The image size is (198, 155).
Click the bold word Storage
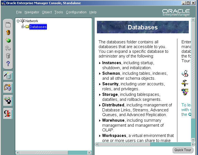pyautogui.click(x=110, y=94)
